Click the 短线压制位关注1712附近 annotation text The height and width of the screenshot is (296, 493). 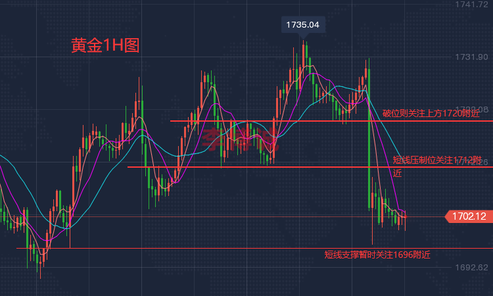click(x=436, y=160)
